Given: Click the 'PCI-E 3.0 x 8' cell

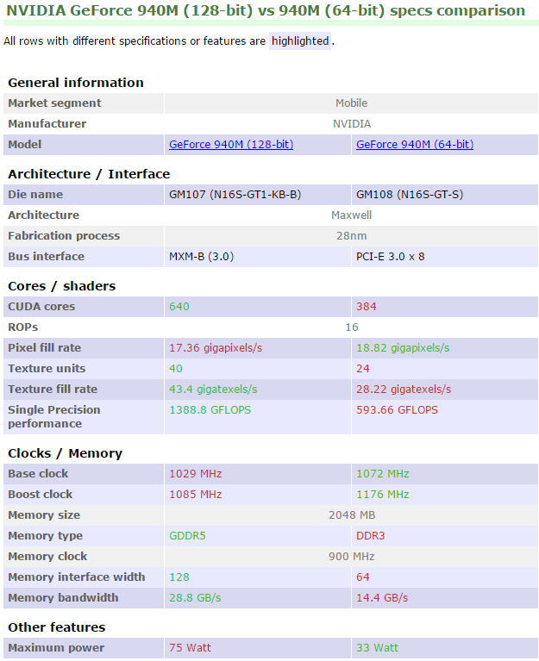Looking at the screenshot, I should tap(390, 256).
